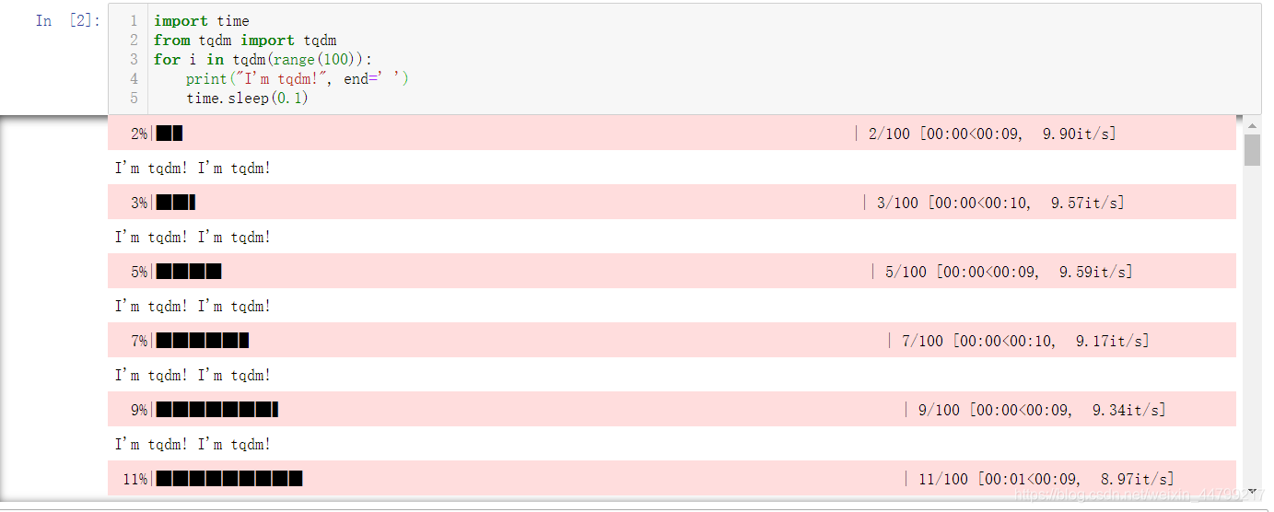This screenshot has height=512, width=1274.
Task: Click the output area scrollbar thumb
Action: point(1252,149)
